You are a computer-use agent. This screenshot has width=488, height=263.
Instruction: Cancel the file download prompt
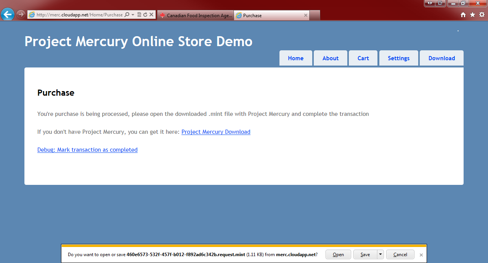coord(400,255)
